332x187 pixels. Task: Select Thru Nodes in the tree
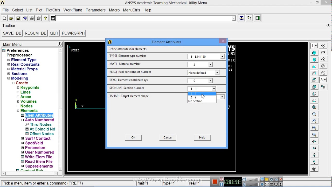(40, 124)
